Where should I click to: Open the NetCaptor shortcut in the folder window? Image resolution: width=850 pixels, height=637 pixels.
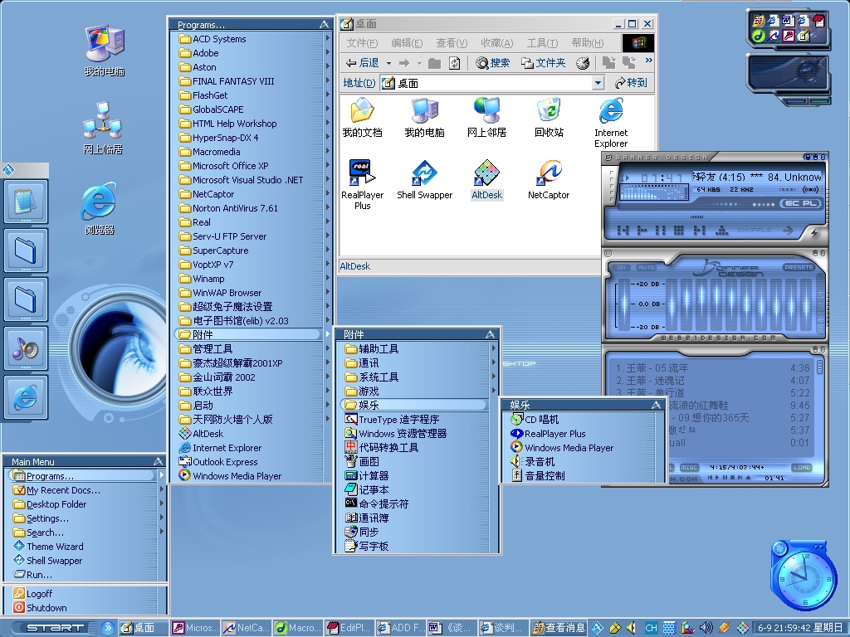click(549, 173)
